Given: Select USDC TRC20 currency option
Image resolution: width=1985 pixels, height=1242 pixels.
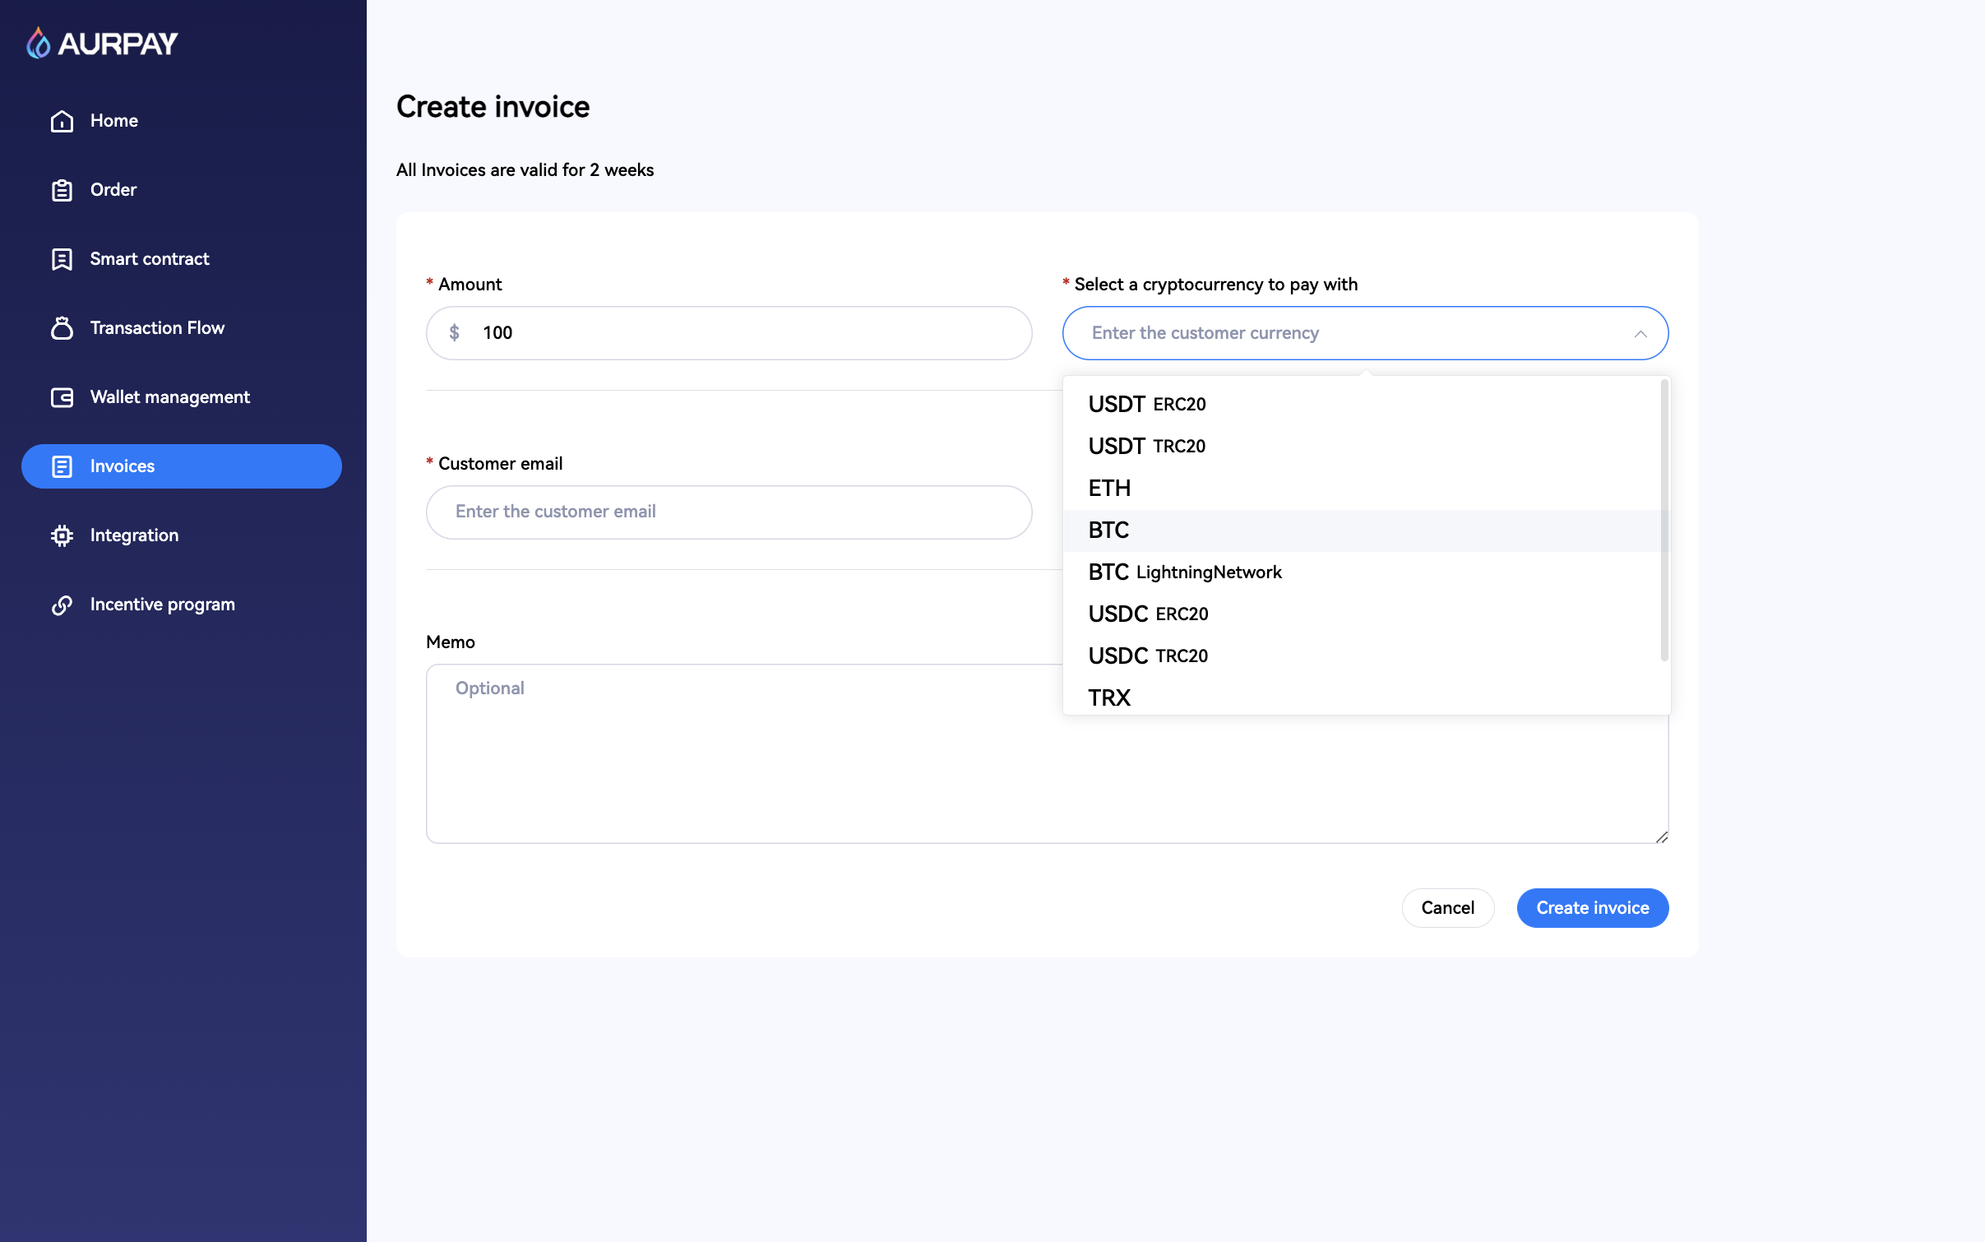Looking at the screenshot, I should [x=1147, y=656].
